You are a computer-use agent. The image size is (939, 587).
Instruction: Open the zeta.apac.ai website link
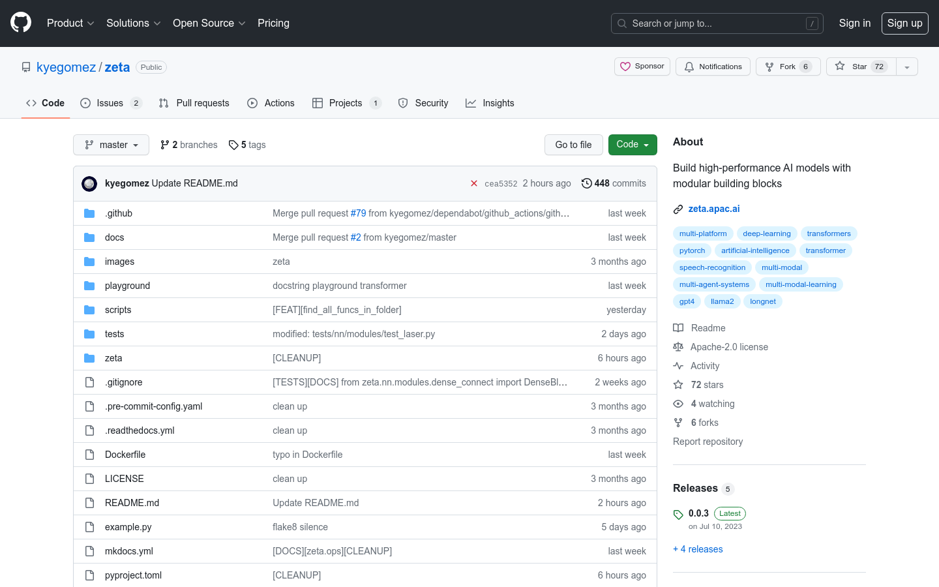(x=714, y=209)
